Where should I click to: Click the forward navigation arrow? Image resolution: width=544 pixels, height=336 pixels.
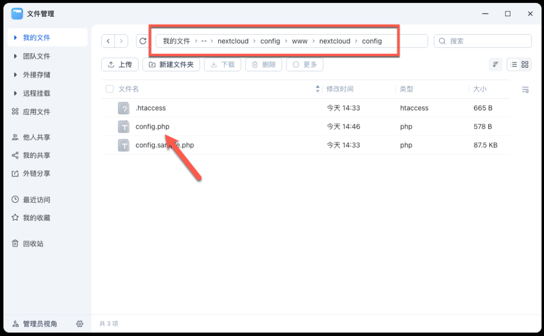pyautogui.click(x=122, y=41)
